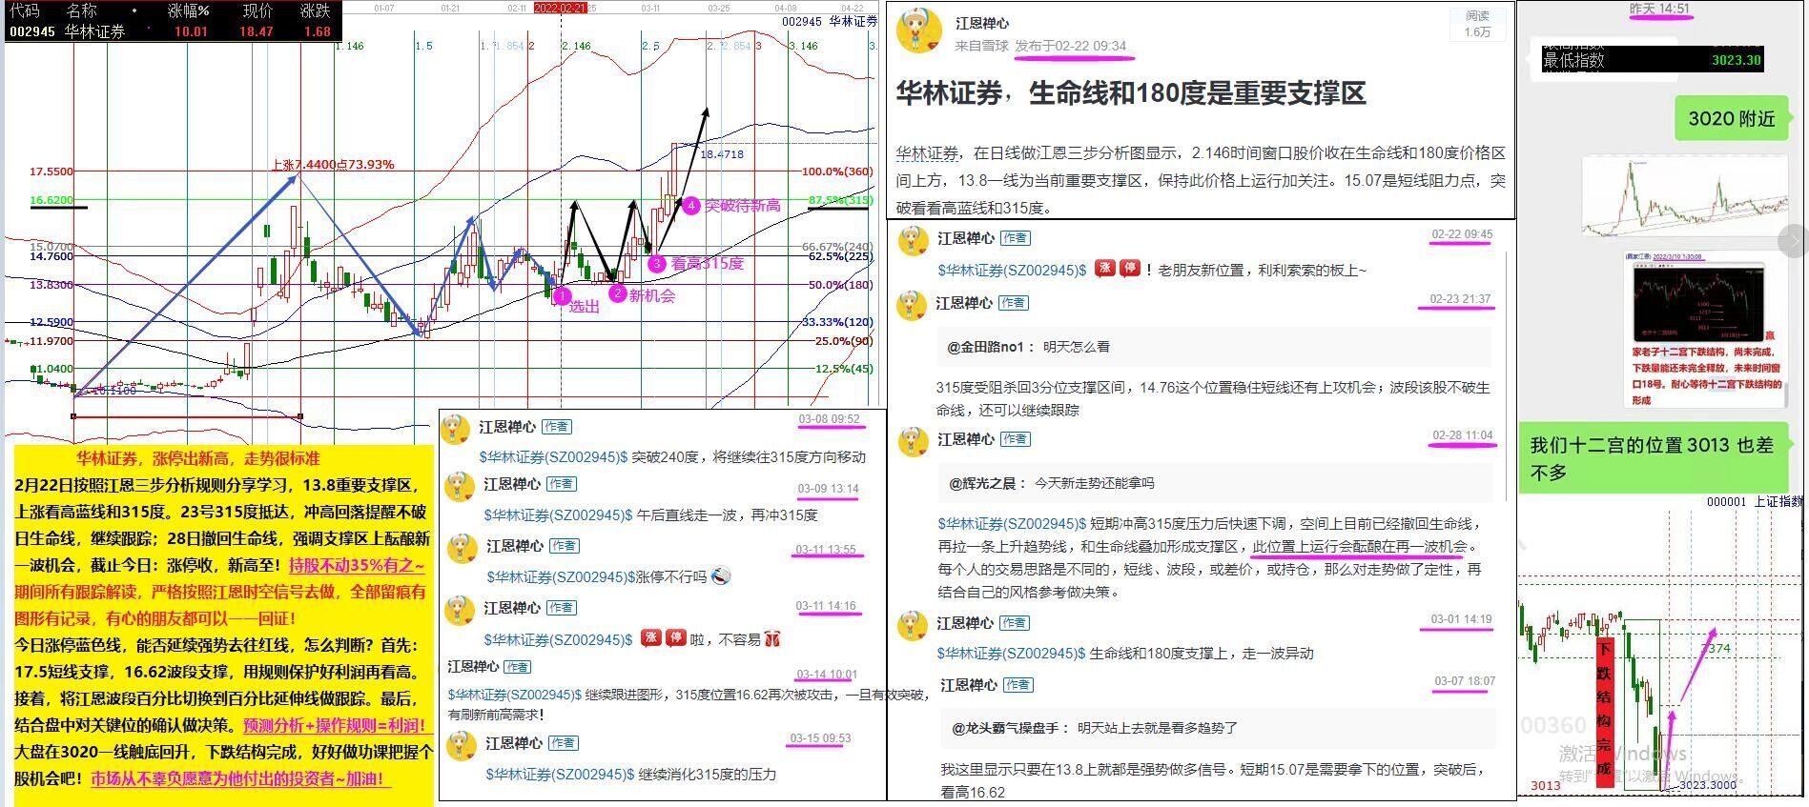This screenshot has width=1809, height=807.
Task: Click the firecracker emoji after 不容易
Action: pyautogui.click(x=771, y=638)
